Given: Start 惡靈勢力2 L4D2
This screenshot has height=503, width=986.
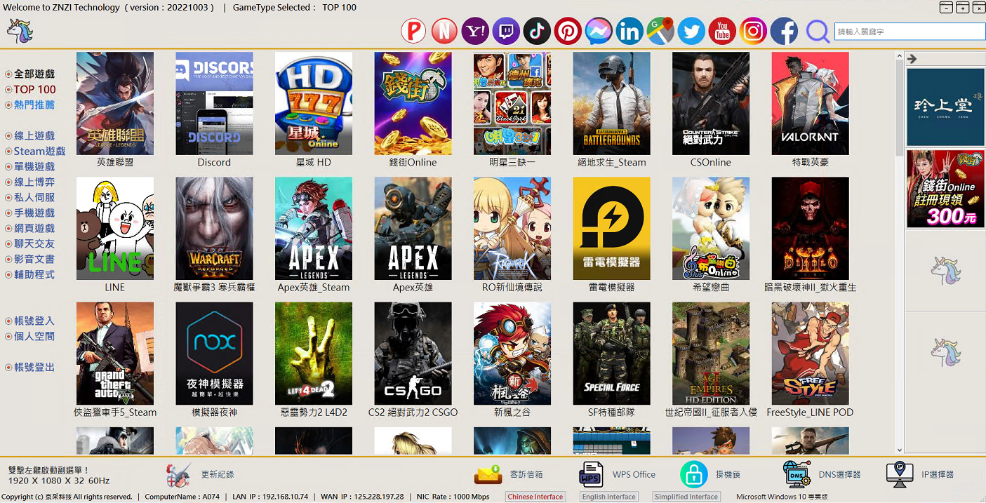Looking at the screenshot, I should [314, 354].
